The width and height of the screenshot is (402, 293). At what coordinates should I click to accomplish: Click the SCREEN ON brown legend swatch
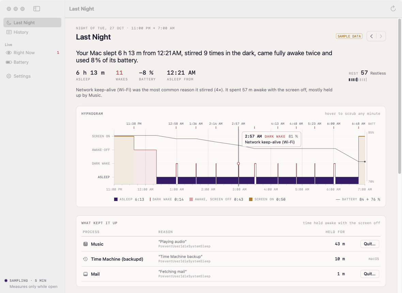pos(251,199)
